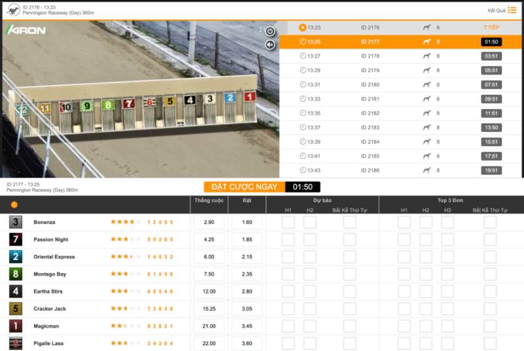Check Top 3 H3 box for Passion Night
Viewport: 524px width, 351px height.
447,240
